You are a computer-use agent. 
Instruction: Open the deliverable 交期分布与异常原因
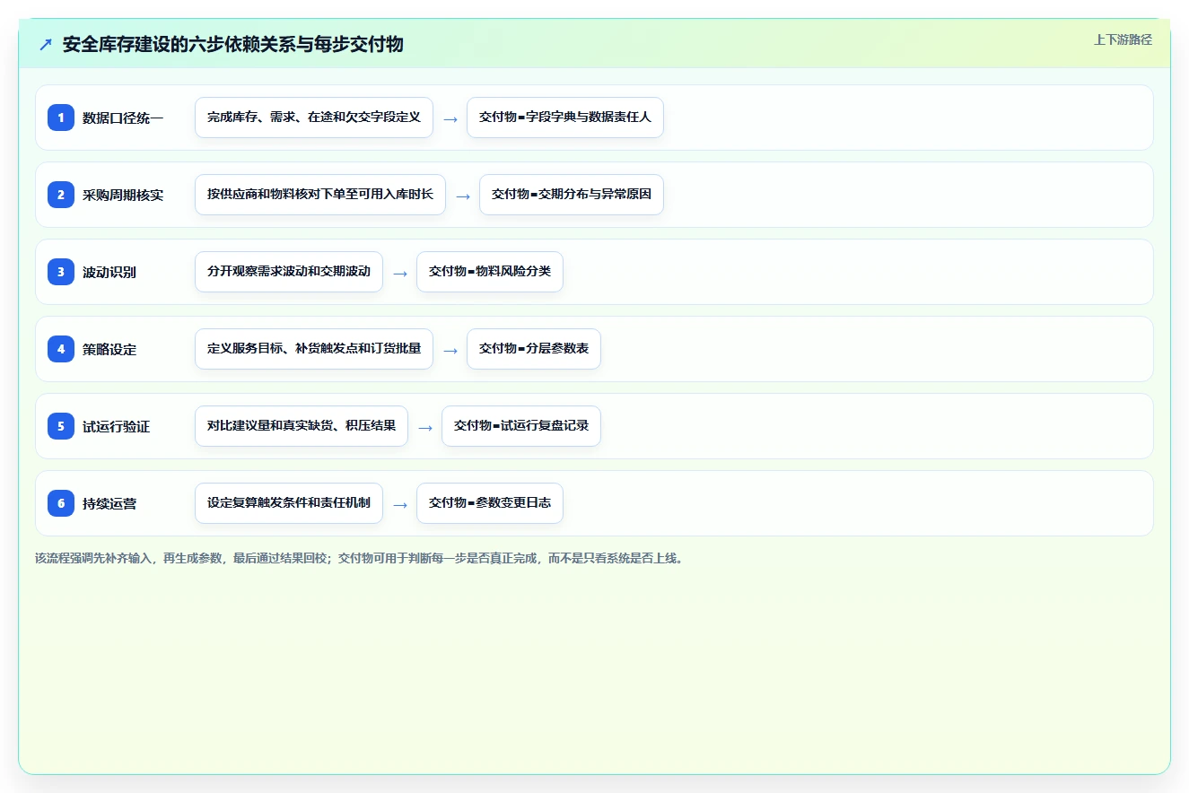pyautogui.click(x=572, y=195)
